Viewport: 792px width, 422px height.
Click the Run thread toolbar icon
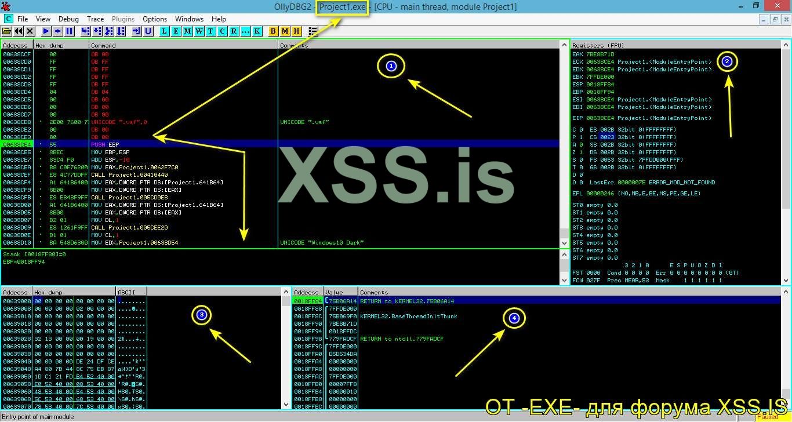pos(57,31)
